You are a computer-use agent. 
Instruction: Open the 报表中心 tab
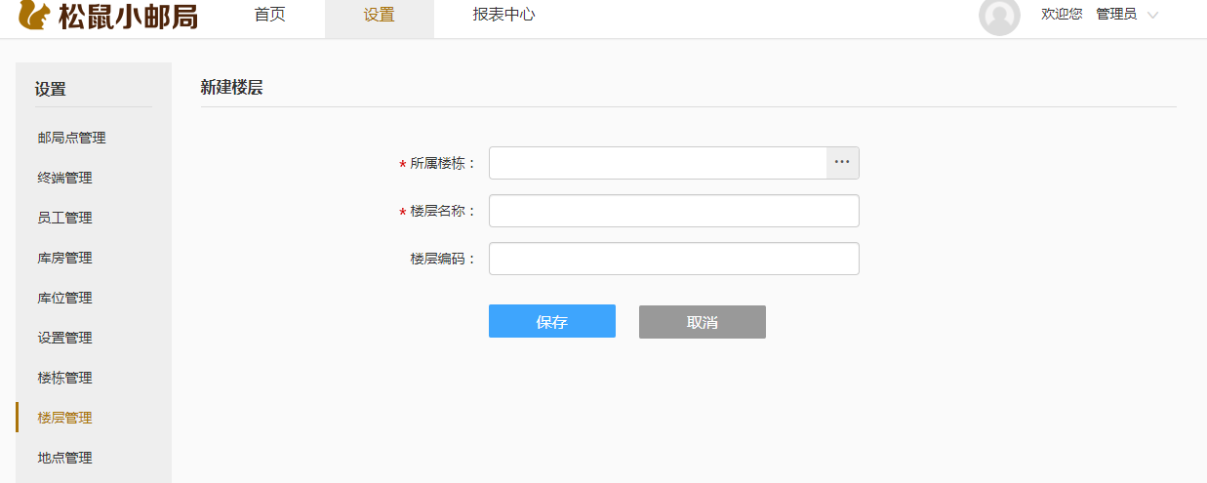click(503, 15)
